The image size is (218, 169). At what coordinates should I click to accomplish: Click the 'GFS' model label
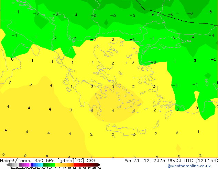click(x=91, y=161)
